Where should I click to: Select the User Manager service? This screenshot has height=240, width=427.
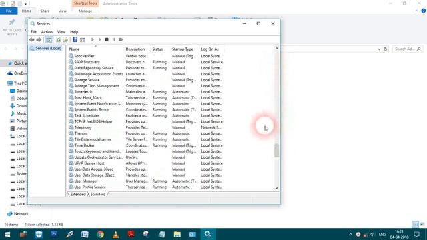[x=145, y=181]
